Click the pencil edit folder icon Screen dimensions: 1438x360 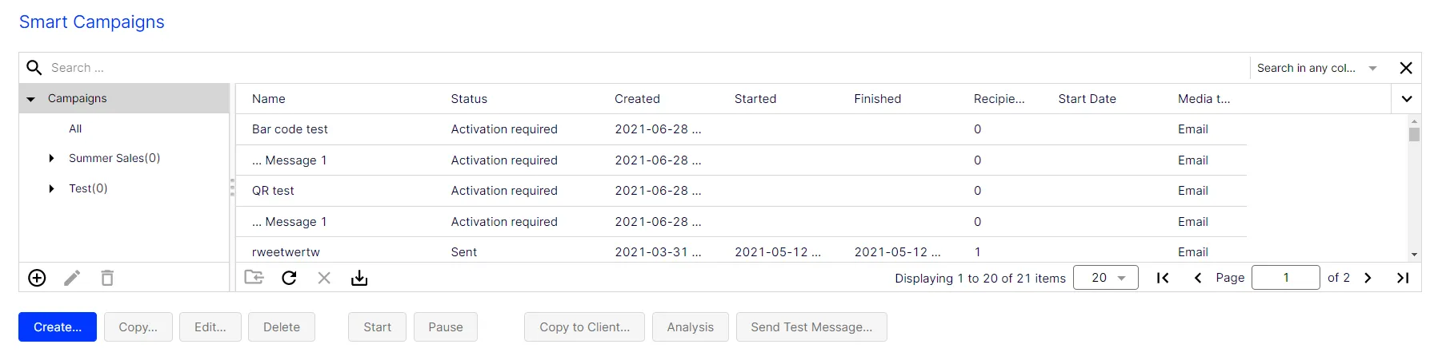(x=72, y=278)
